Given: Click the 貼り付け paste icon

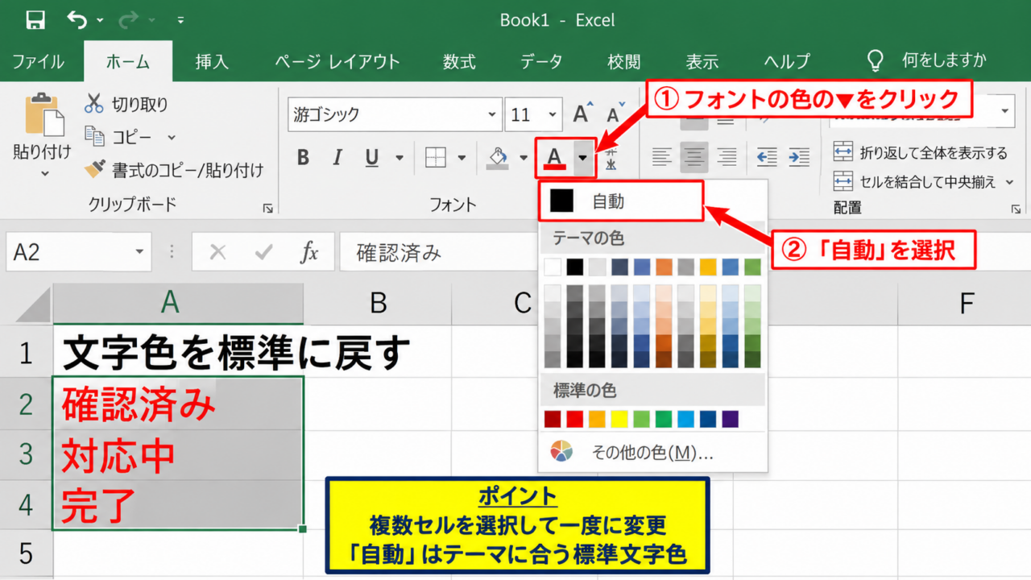Looking at the screenshot, I should click(44, 115).
